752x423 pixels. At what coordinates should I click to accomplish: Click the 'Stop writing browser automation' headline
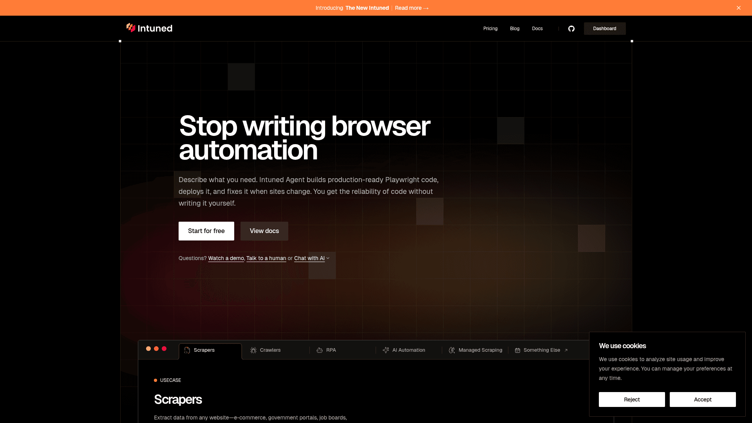point(304,138)
